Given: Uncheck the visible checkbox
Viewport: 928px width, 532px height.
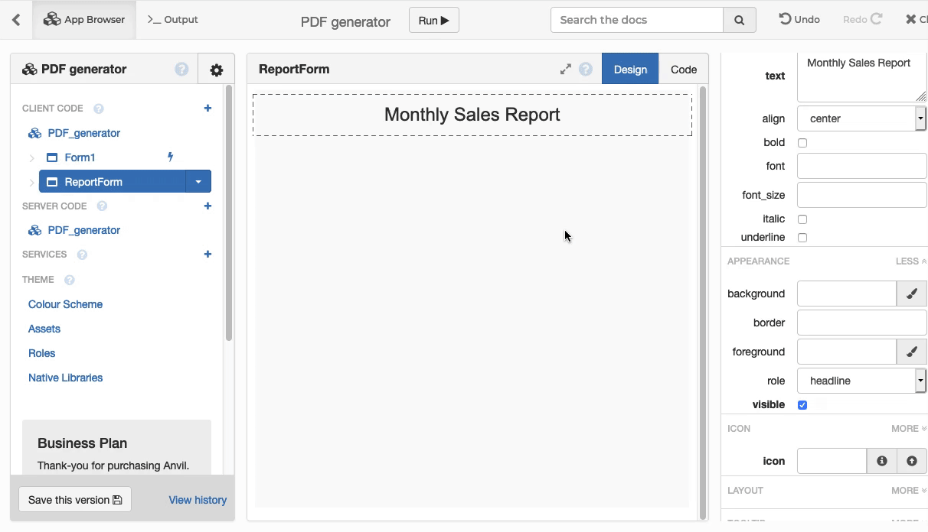Looking at the screenshot, I should (802, 405).
